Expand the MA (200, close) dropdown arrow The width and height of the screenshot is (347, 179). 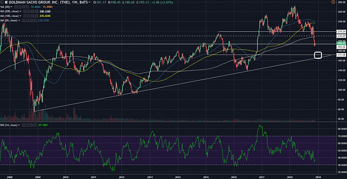20,11
